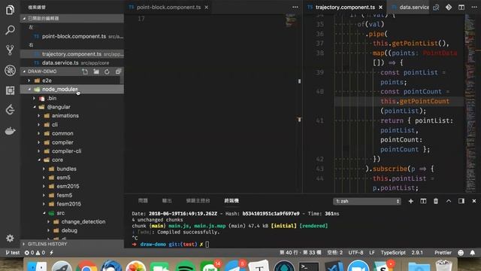Open Chrome from the macOS dock
Viewport: 481px width, 271px height.
coord(86,266)
